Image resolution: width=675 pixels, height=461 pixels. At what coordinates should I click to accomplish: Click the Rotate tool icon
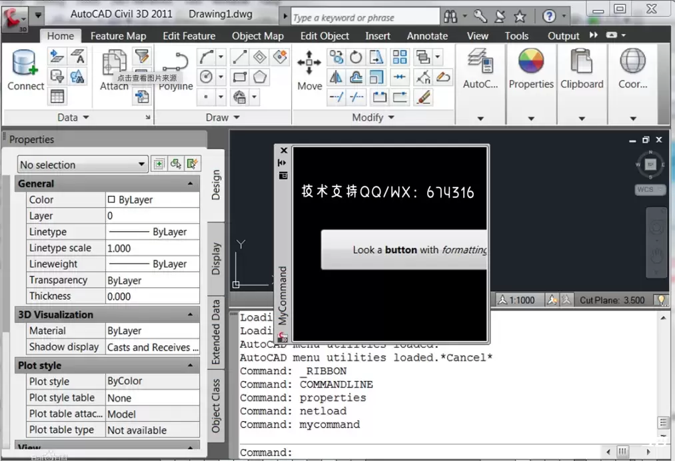pyautogui.click(x=356, y=57)
